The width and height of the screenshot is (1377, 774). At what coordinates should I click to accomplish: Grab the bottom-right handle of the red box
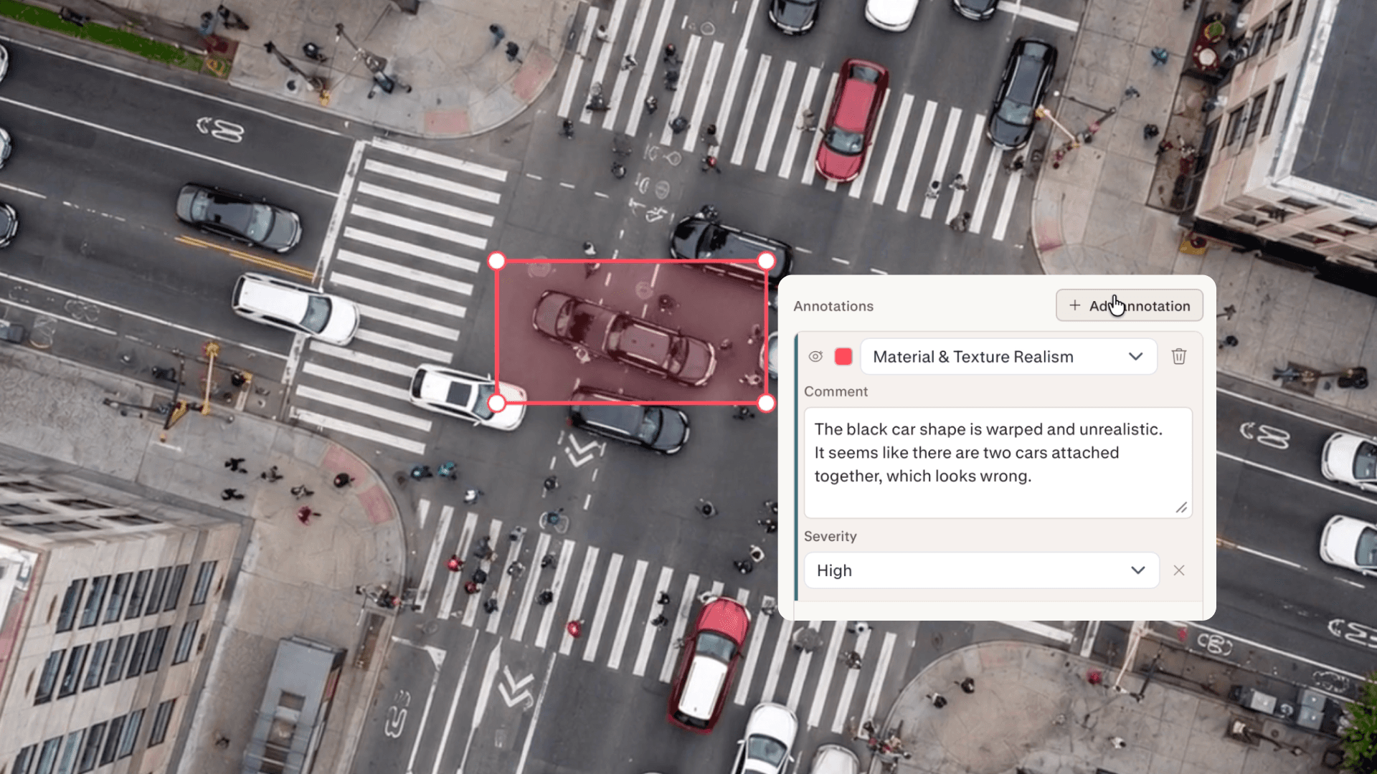[x=766, y=403]
